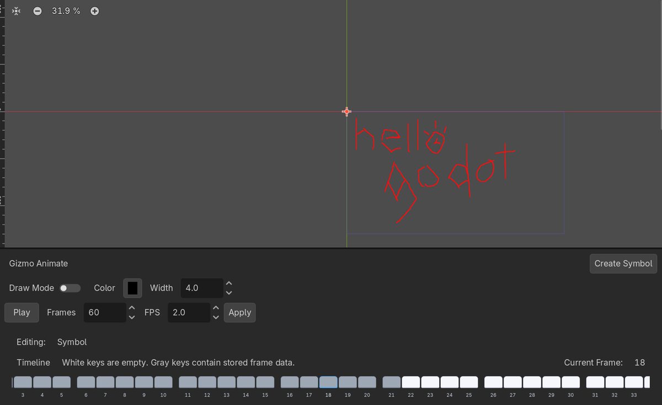Select empty timeline key for frame 28
Image resolution: width=662 pixels, height=405 pixels.
(532, 382)
